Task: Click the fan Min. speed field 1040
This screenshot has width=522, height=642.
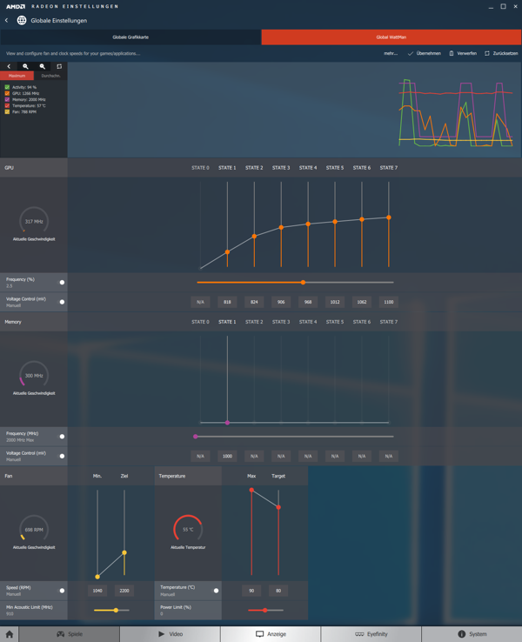Action: coord(97,591)
